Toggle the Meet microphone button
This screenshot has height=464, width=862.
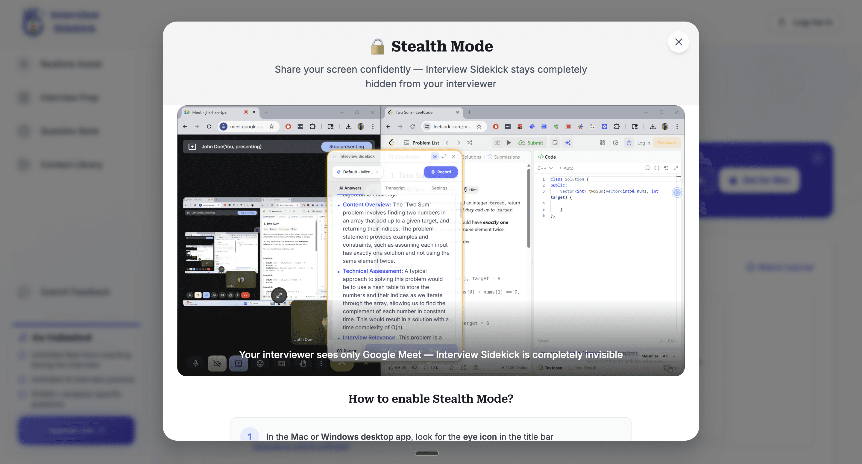pyautogui.click(x=196, y=364)
